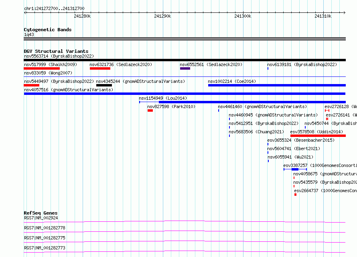
Task: Open nsv4057516 gnomAD variant label
Action: (69, 90)
